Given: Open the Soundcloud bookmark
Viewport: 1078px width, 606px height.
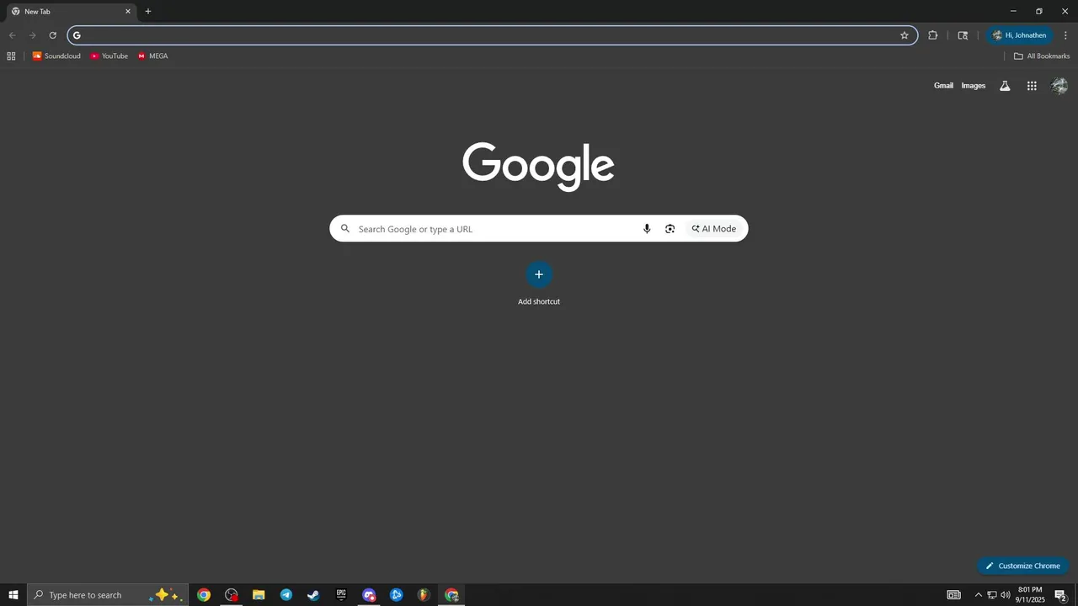Looking at the screenshot, I should (56, 56).
